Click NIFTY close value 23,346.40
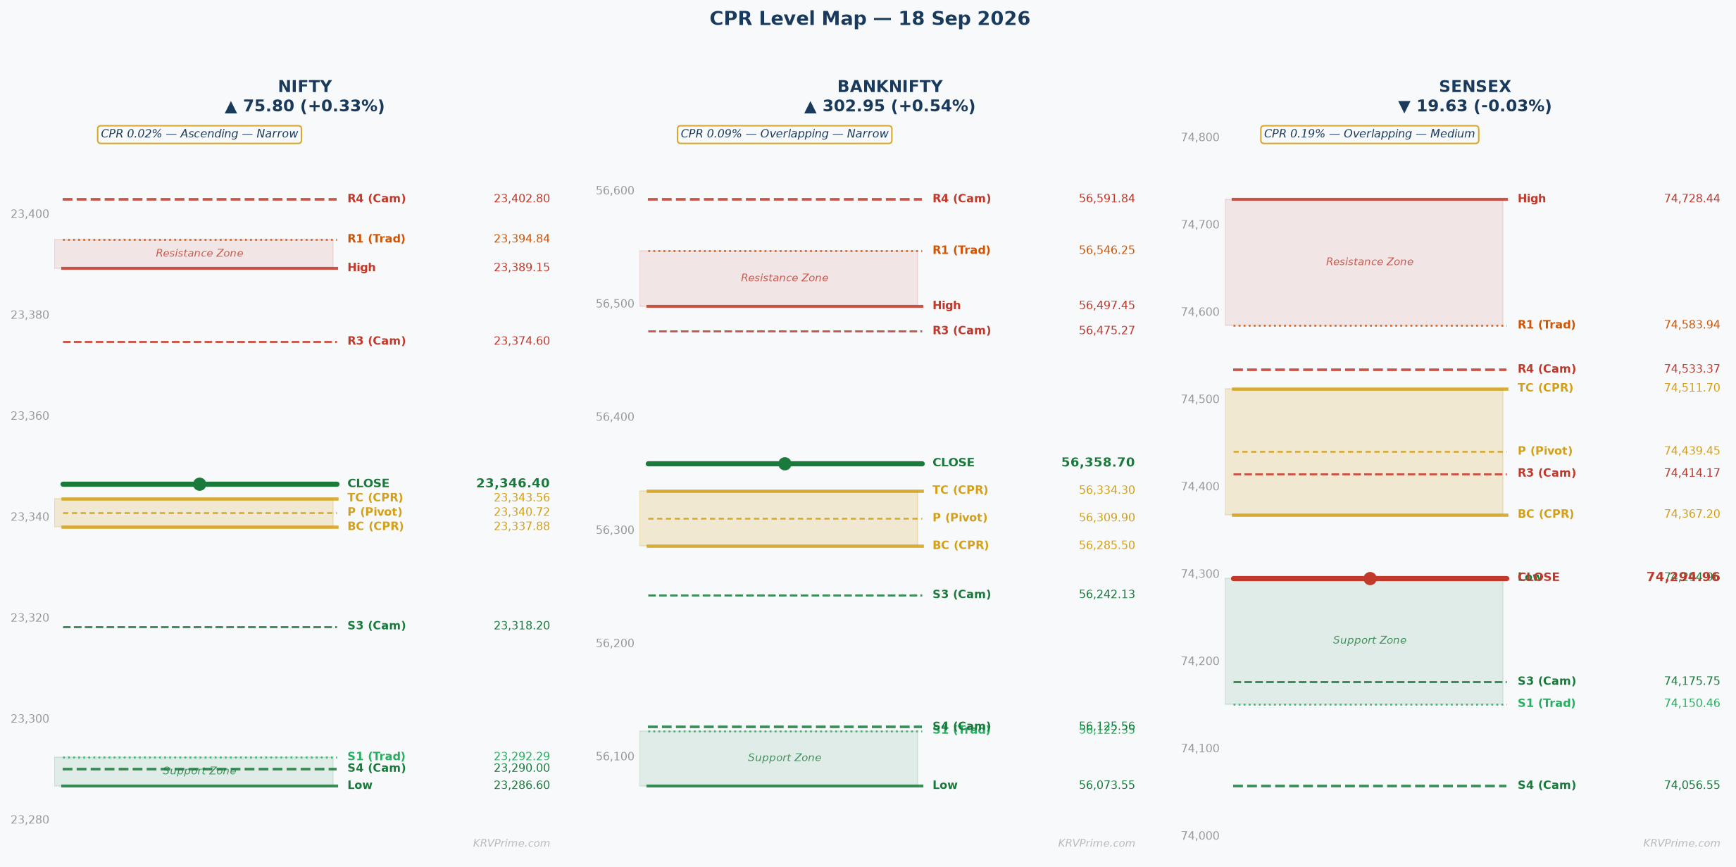Image resolution: width=1736 pixels, height=867 pixels. pyautogui.click(x=513, y=484)
